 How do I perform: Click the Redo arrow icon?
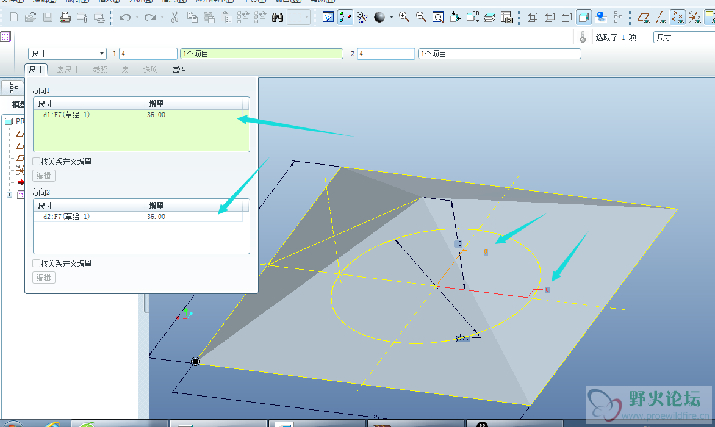[149, 17]
